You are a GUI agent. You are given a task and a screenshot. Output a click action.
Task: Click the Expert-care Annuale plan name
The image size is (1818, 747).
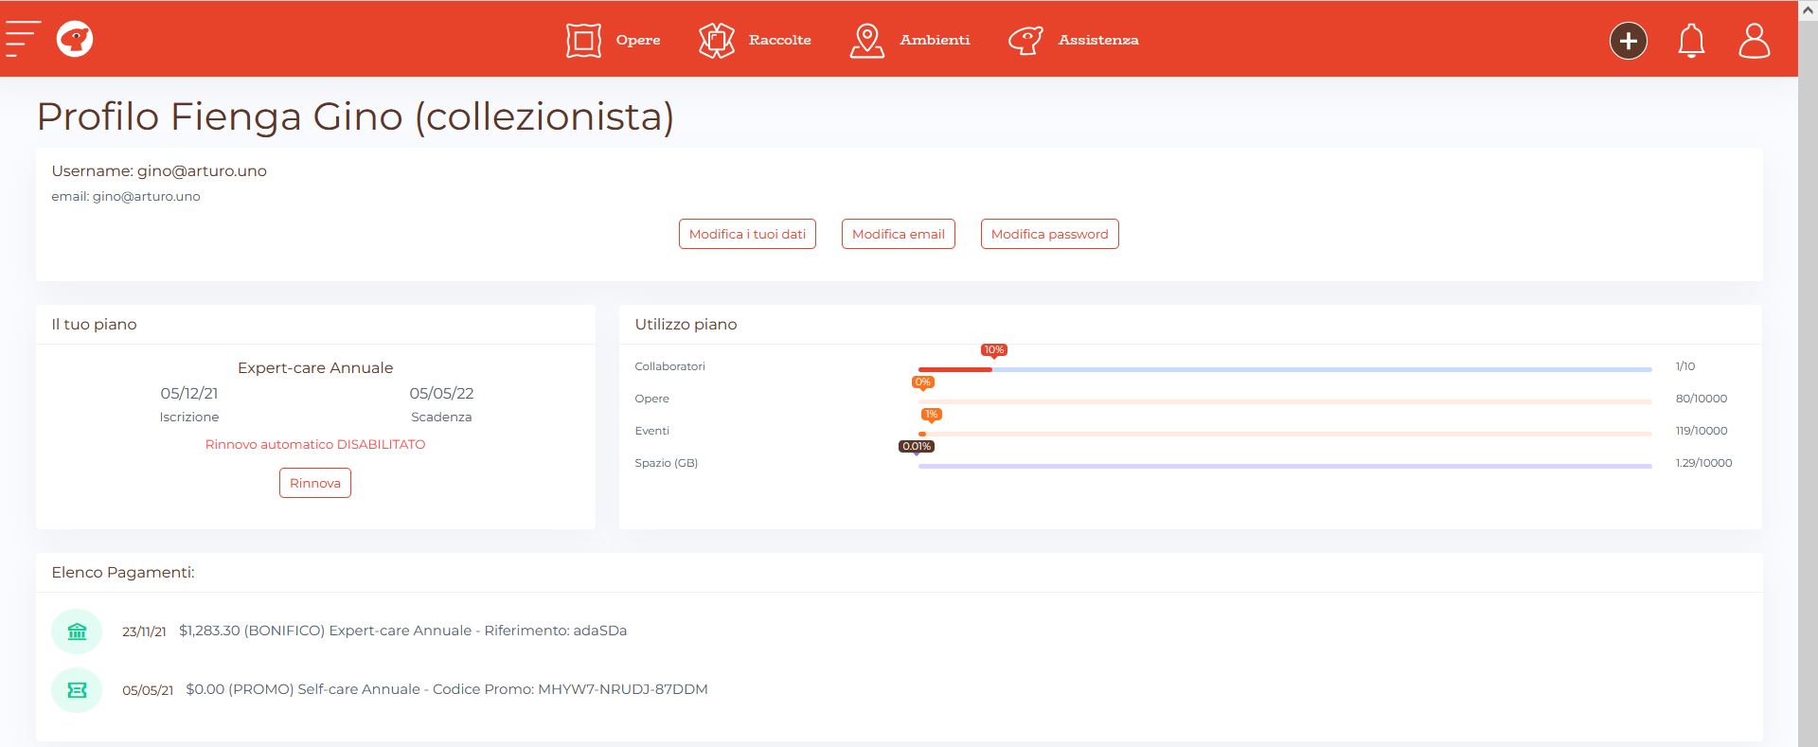pos(315,367)
